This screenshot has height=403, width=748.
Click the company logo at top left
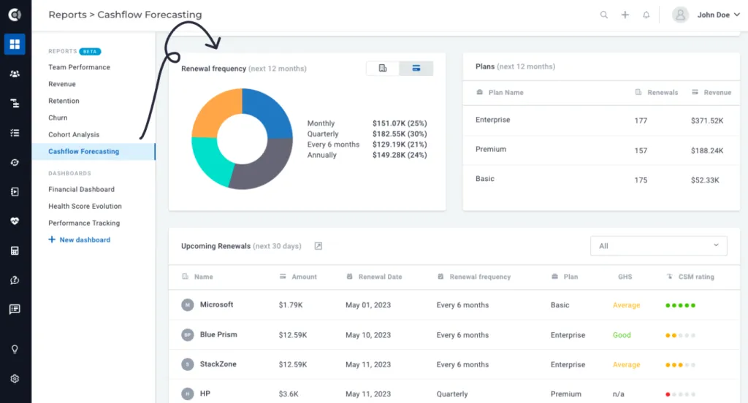pyautogui.click(x=15, y=15)
